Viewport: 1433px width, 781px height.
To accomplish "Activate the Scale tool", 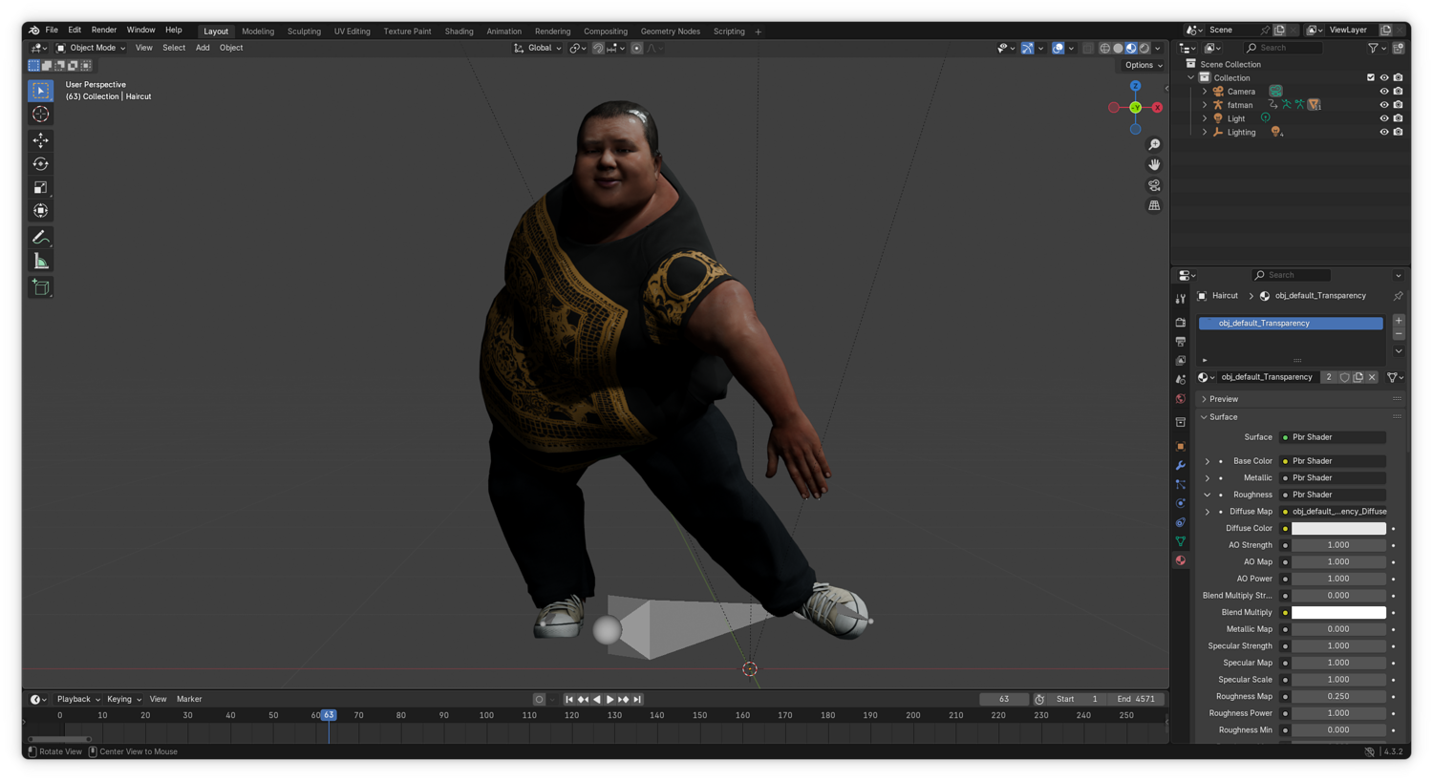I will click(x=40, y=187).
